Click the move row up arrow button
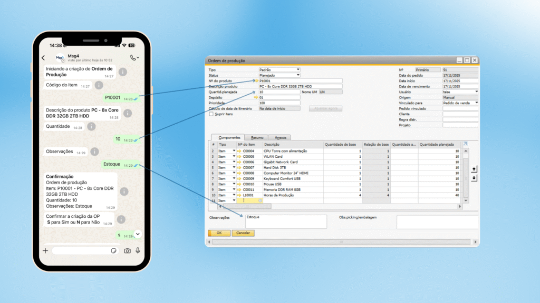Image resolution: width=540 pixels, height=303 pixels. [x=473, y=169]
